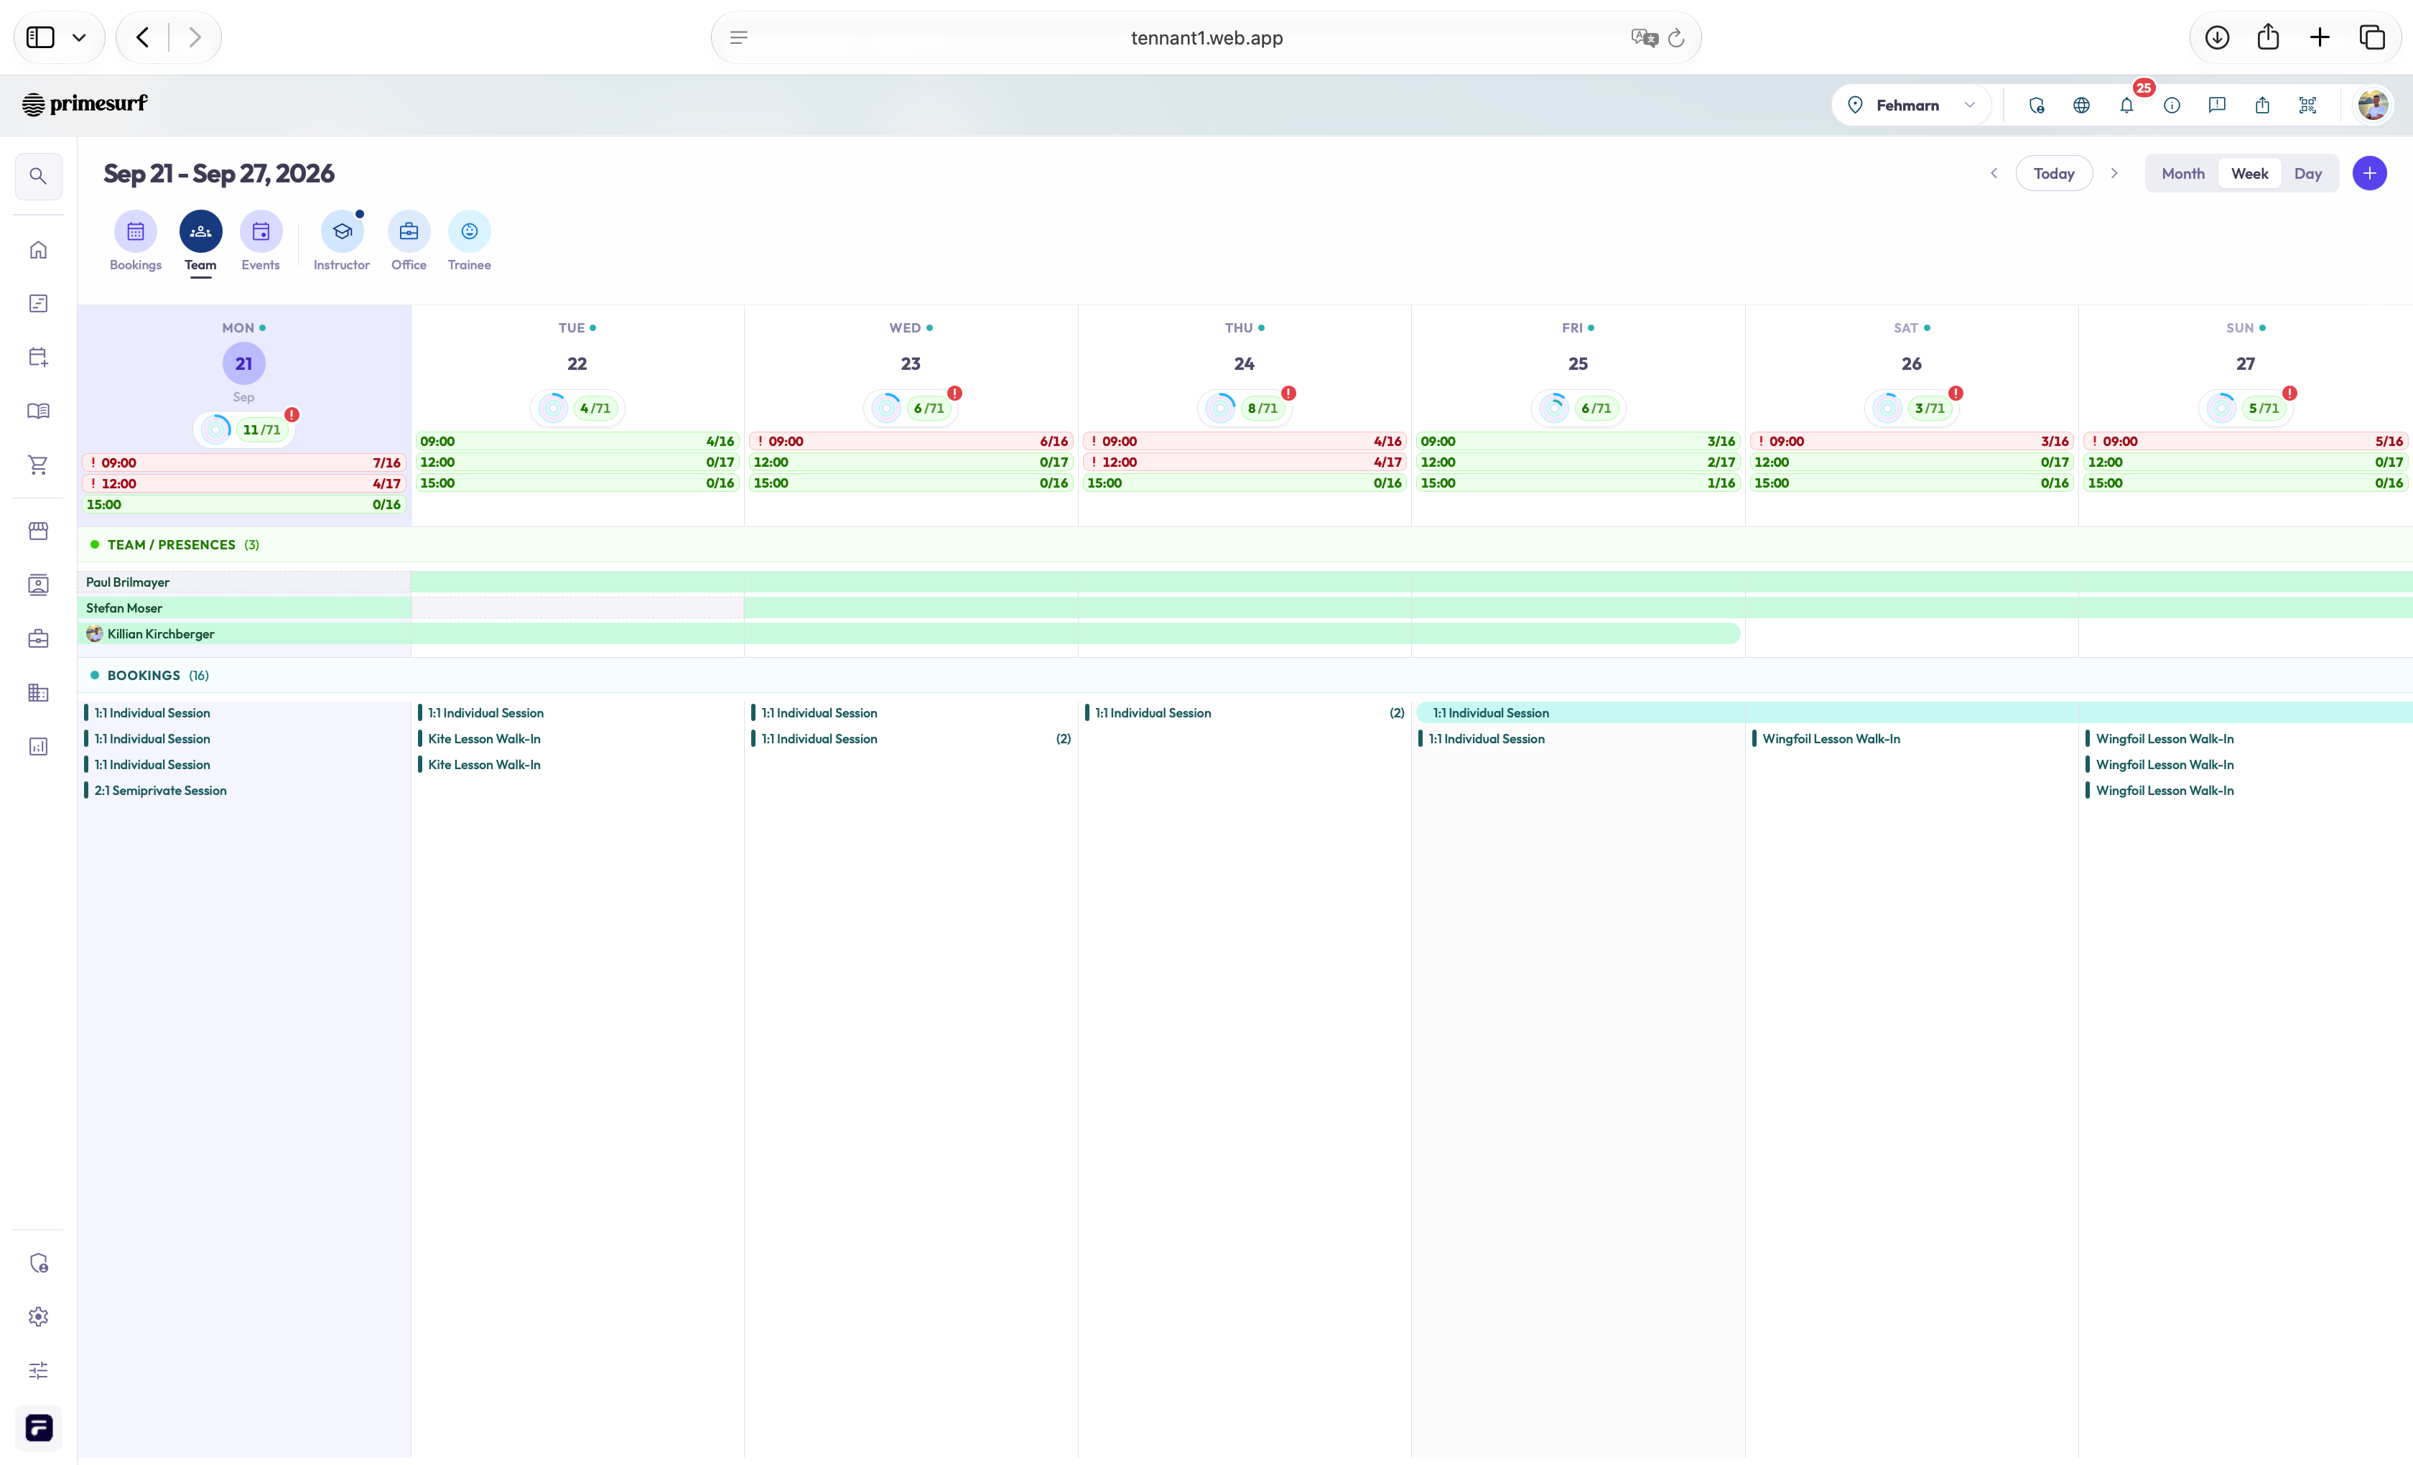
Task: Open the shopping cart sidebar icon
Action: [38, 464]
